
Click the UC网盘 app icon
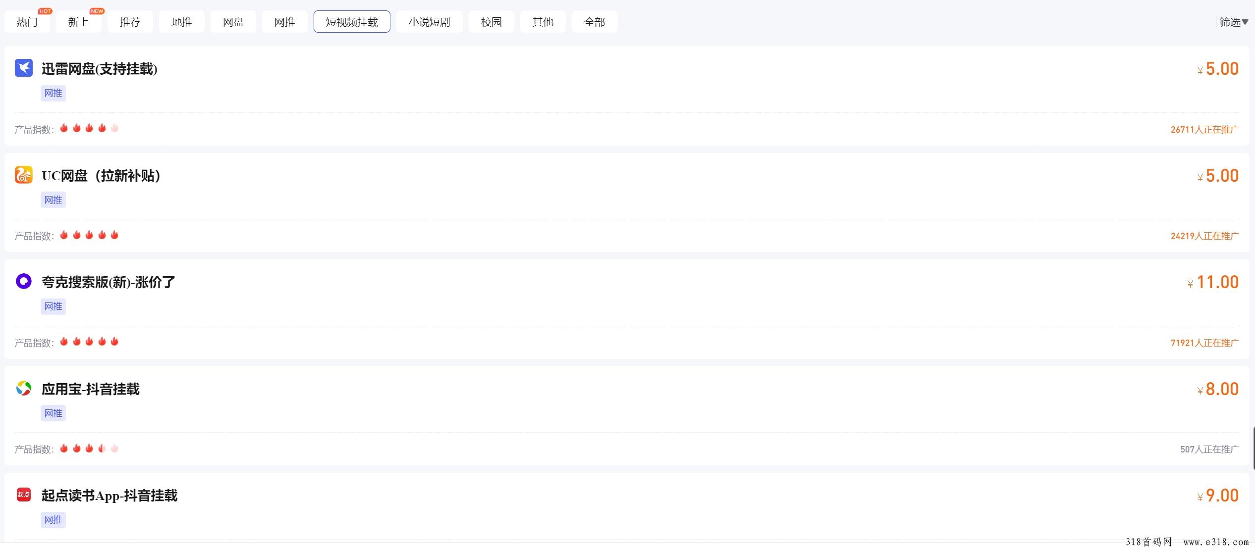(x=24, y=175)
